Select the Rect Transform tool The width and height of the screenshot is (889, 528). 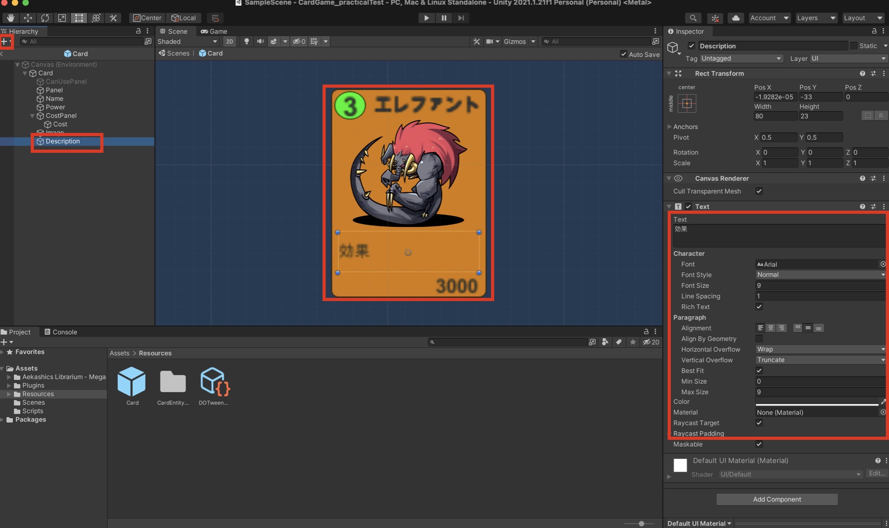click(79, 18)
